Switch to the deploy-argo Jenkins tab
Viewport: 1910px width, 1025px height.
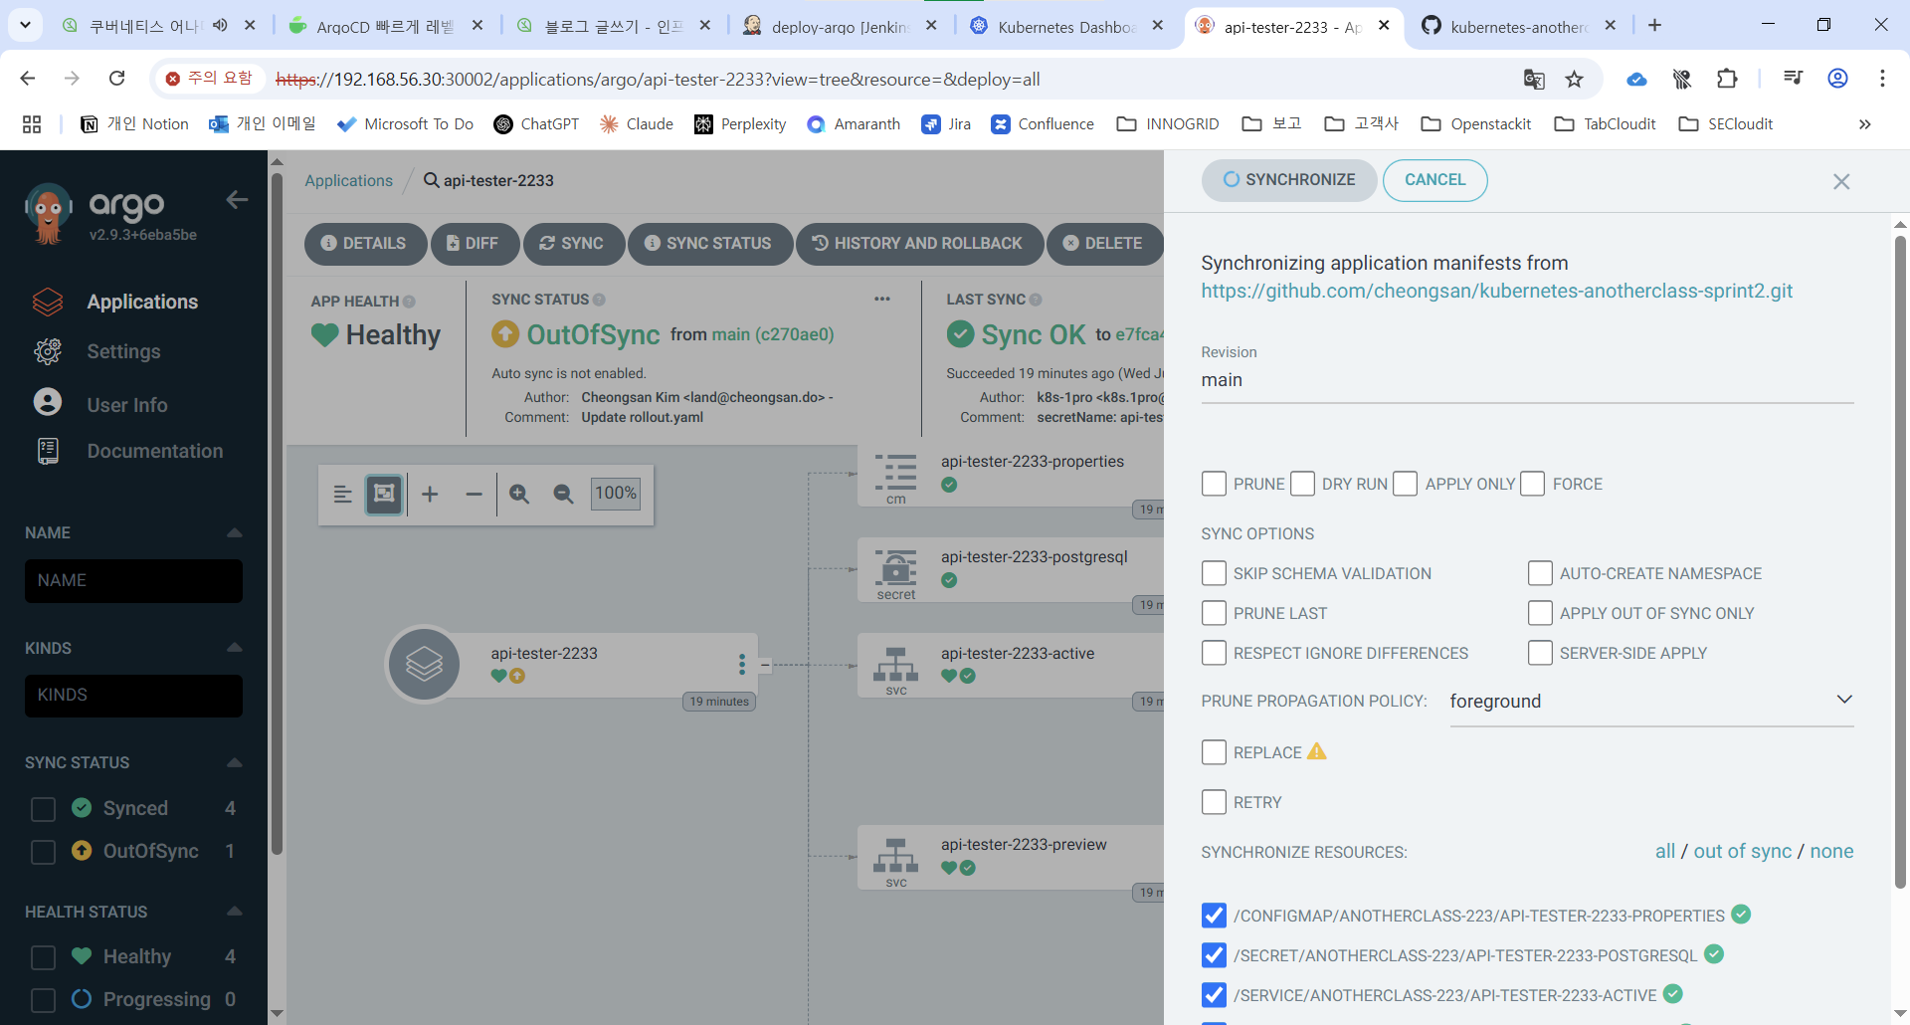(x=841, y=27)
